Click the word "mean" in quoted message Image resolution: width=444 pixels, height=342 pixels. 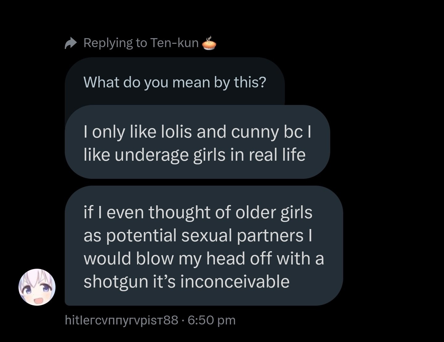click(191, 82)
